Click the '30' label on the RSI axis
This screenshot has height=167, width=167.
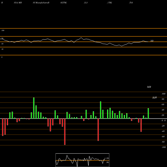(2, 49)
